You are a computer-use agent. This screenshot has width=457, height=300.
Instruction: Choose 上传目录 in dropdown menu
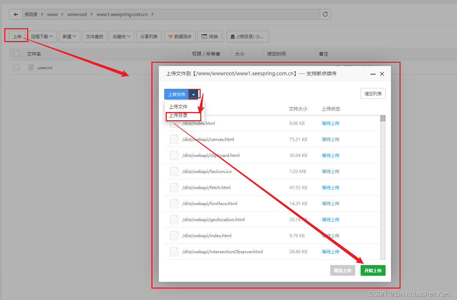click(178, 116)
